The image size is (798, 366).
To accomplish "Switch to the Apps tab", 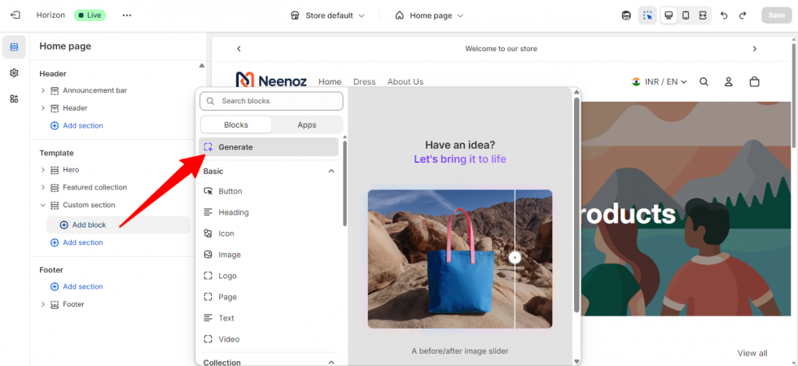I will tap(307, 124).
